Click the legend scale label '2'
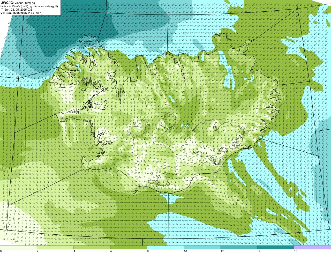The image size is (331, 253). [x=38, y=251]
